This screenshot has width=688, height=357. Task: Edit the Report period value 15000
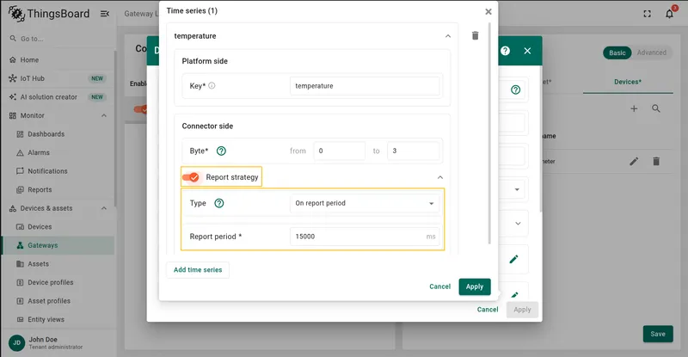click(x=365, y=237)
